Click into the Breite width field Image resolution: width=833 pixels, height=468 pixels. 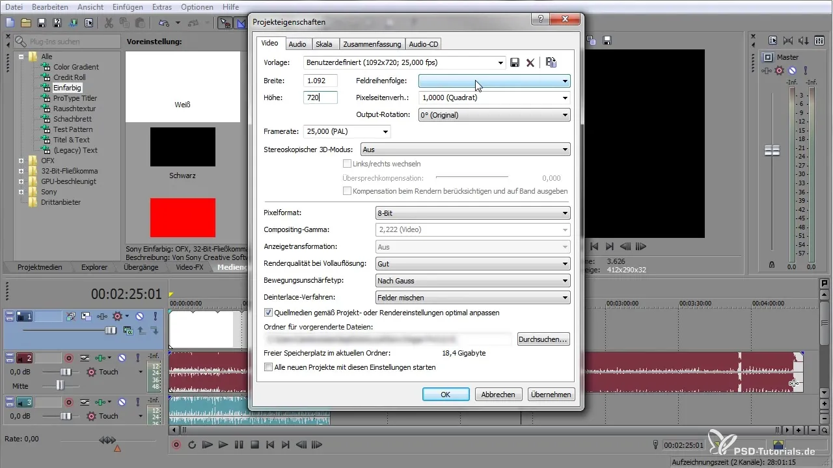pyautogui.click(x=320, y=81)
